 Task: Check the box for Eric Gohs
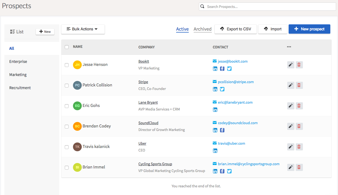coord(67,106)
